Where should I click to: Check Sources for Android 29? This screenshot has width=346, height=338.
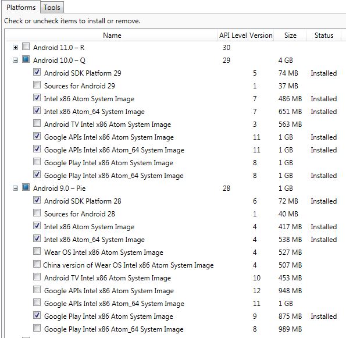tap(37, 85)
